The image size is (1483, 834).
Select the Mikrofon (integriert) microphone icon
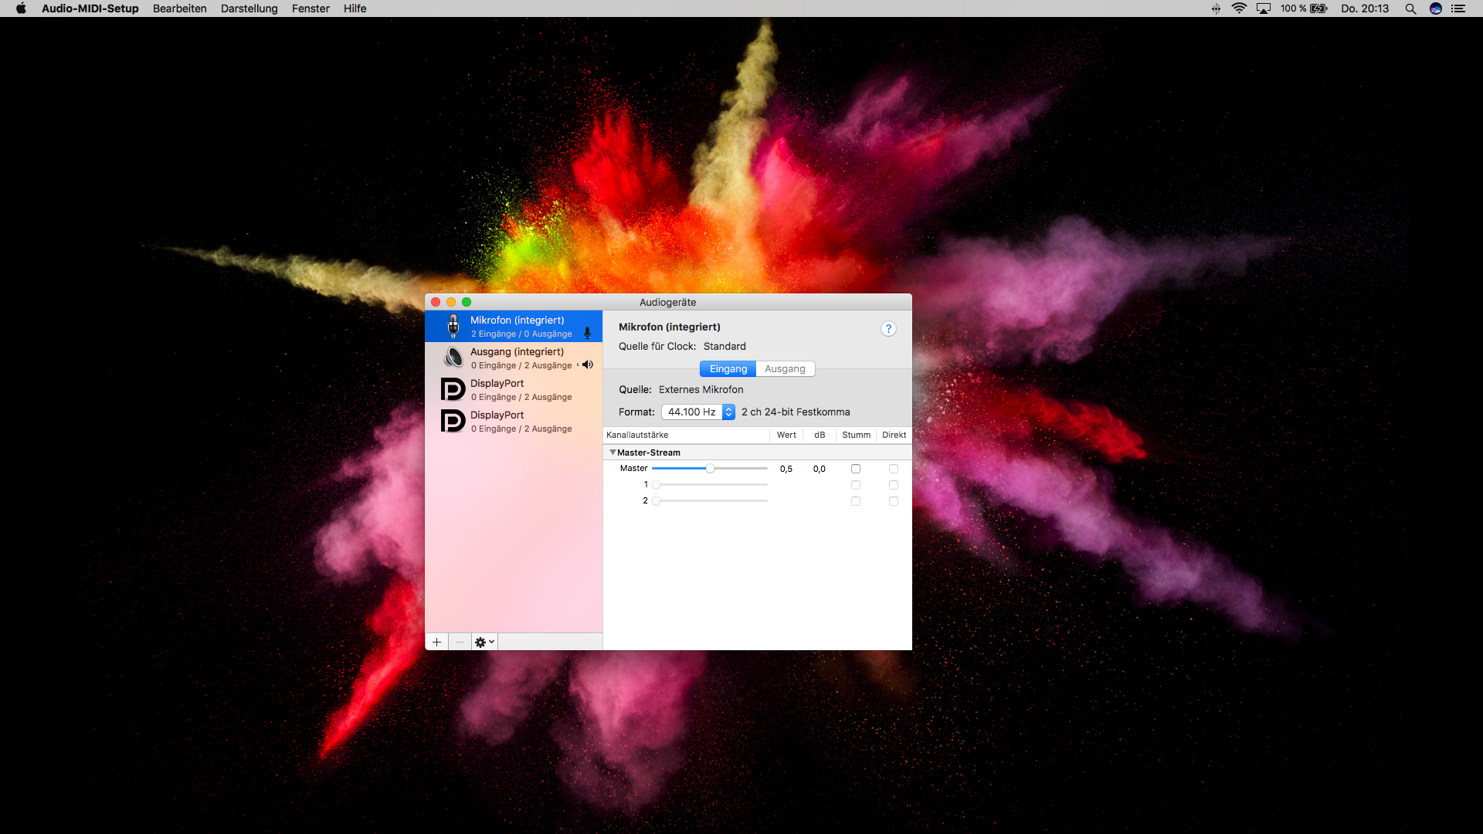click(x=453, y=327)
